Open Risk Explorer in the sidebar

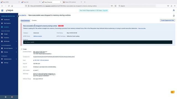tap(7, 23)
